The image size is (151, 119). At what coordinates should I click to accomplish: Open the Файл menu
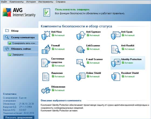coord(4,2)
